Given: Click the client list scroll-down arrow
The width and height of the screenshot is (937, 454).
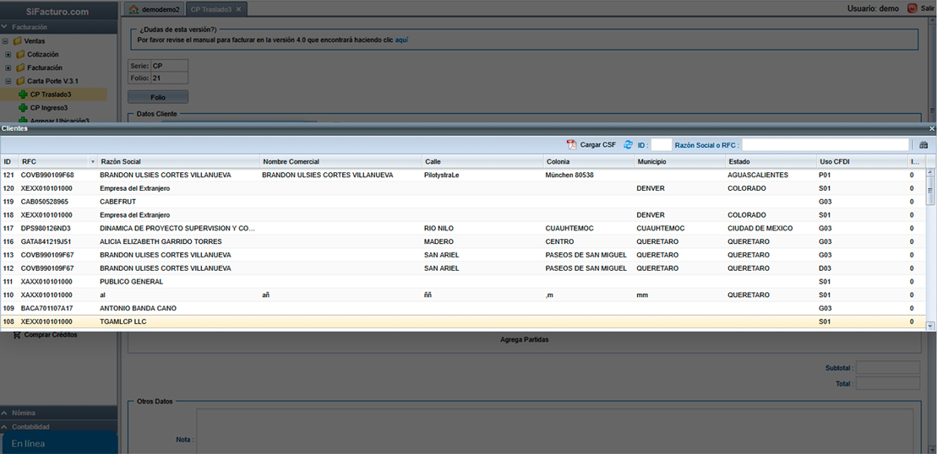Looking at the screenshot, I should pos(930,325).
